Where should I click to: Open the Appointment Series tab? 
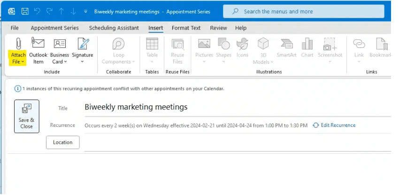[54, 28]
